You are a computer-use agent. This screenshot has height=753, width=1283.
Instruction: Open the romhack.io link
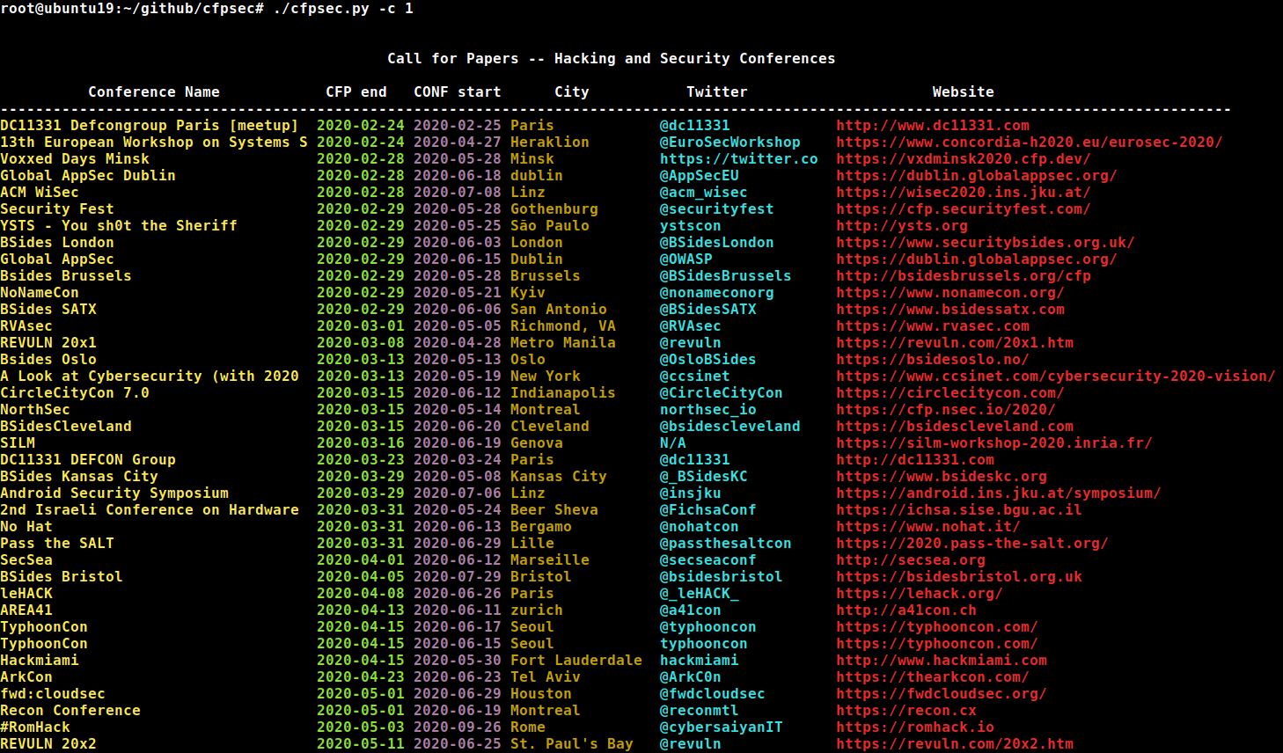pyautogui.click(x=915, y=727)
